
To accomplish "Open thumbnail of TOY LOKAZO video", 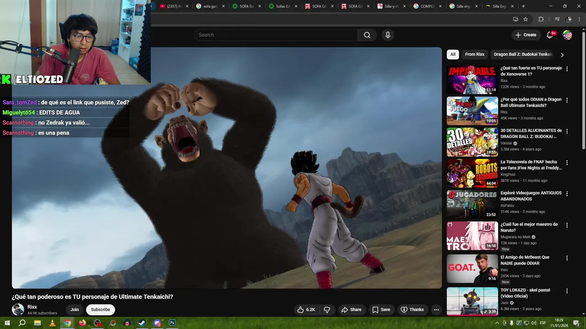I will (x=472, y=301).
